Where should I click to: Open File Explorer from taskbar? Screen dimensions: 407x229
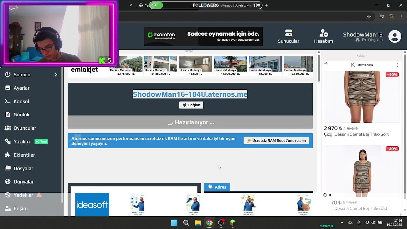[198, 223]
